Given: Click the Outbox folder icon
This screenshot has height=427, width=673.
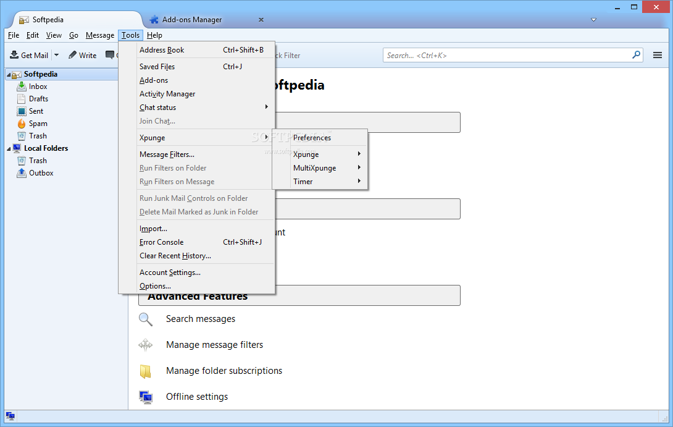Looking at the screenshot, I should pos(22,173).
